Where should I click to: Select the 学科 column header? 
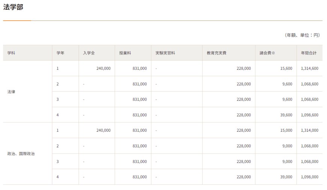click(x=11, y=53)
